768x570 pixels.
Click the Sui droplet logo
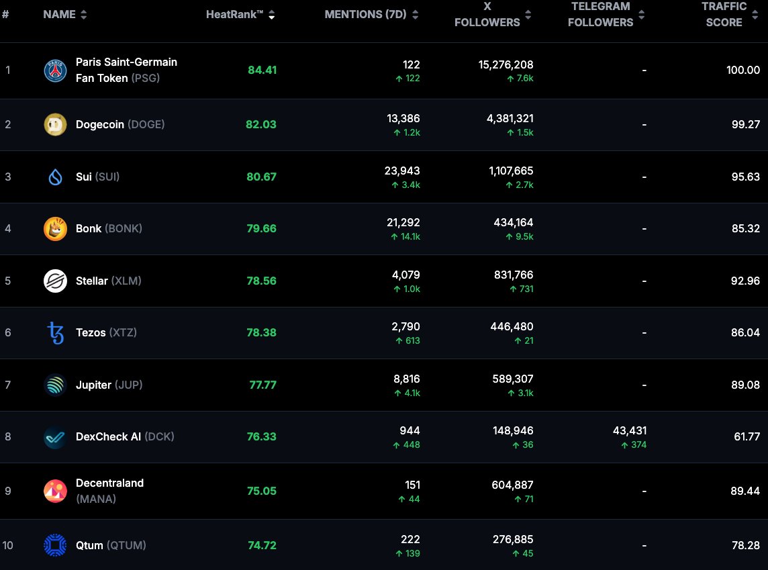pos(55,177)
